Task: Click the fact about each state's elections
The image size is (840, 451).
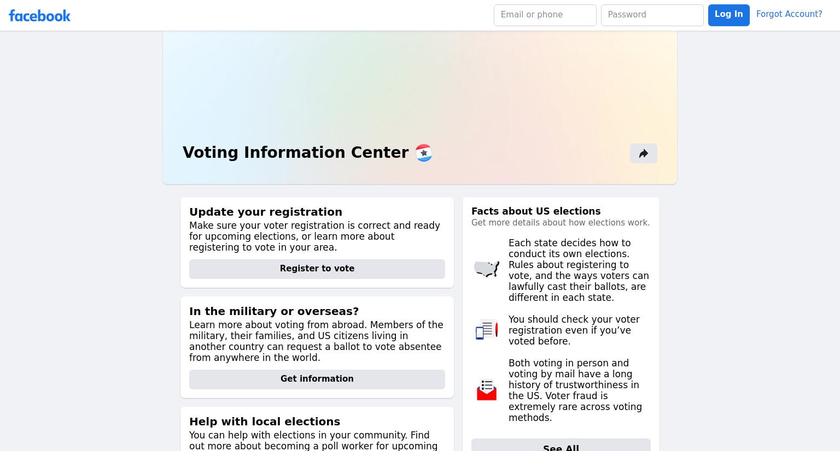Action: [579, 270]
